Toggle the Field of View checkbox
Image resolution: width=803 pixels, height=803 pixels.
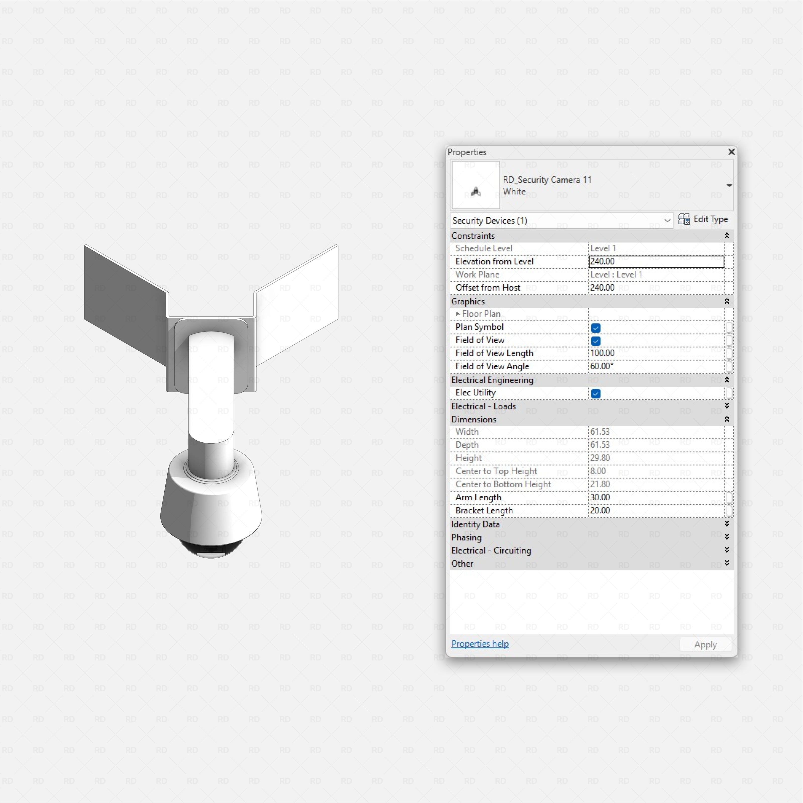[595, 341]
